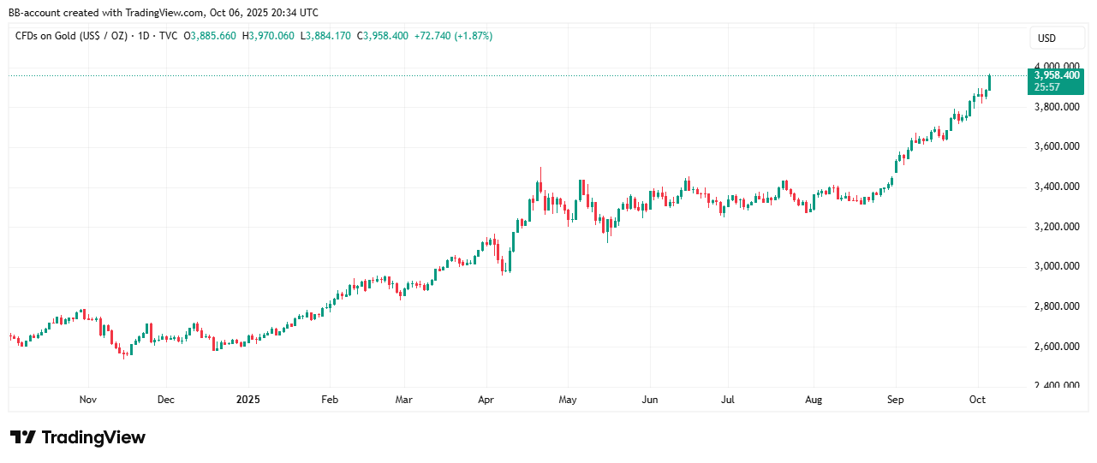The image size is (1097, 463).
Task: Click the CFDs on Gold symbol title
Action: pyautogui.click(x=71, y=36)
